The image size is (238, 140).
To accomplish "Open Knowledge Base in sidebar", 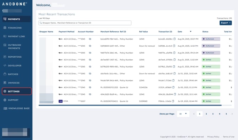I will point(16,109).
